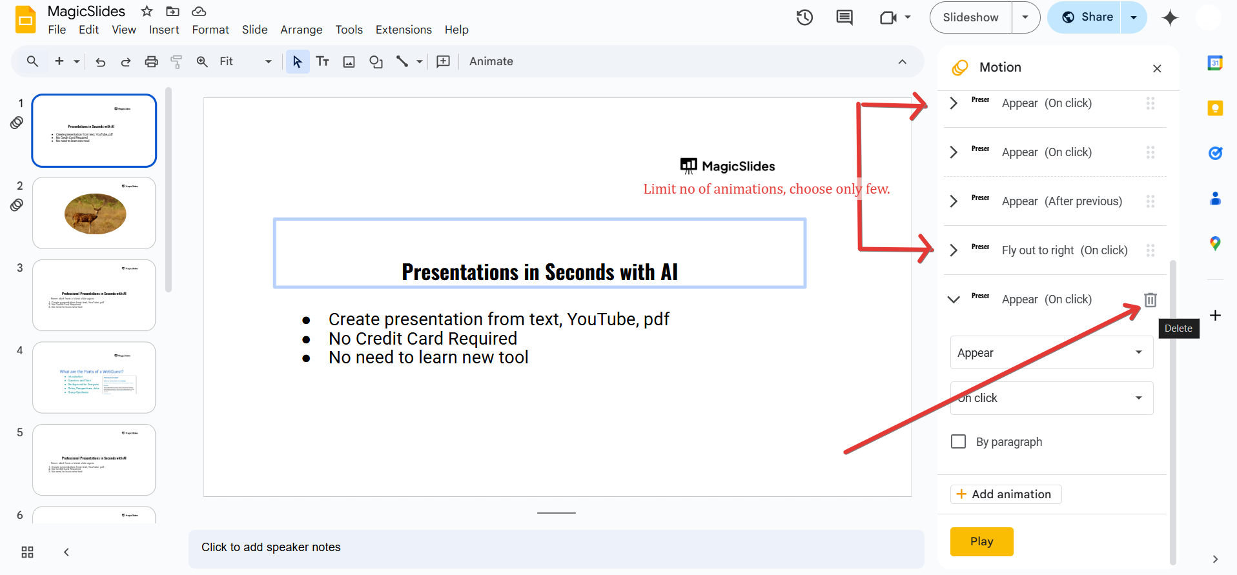Collapse the open Appear (On click) animation
This screenshot has height=575, width=1237.
(954, 299)
